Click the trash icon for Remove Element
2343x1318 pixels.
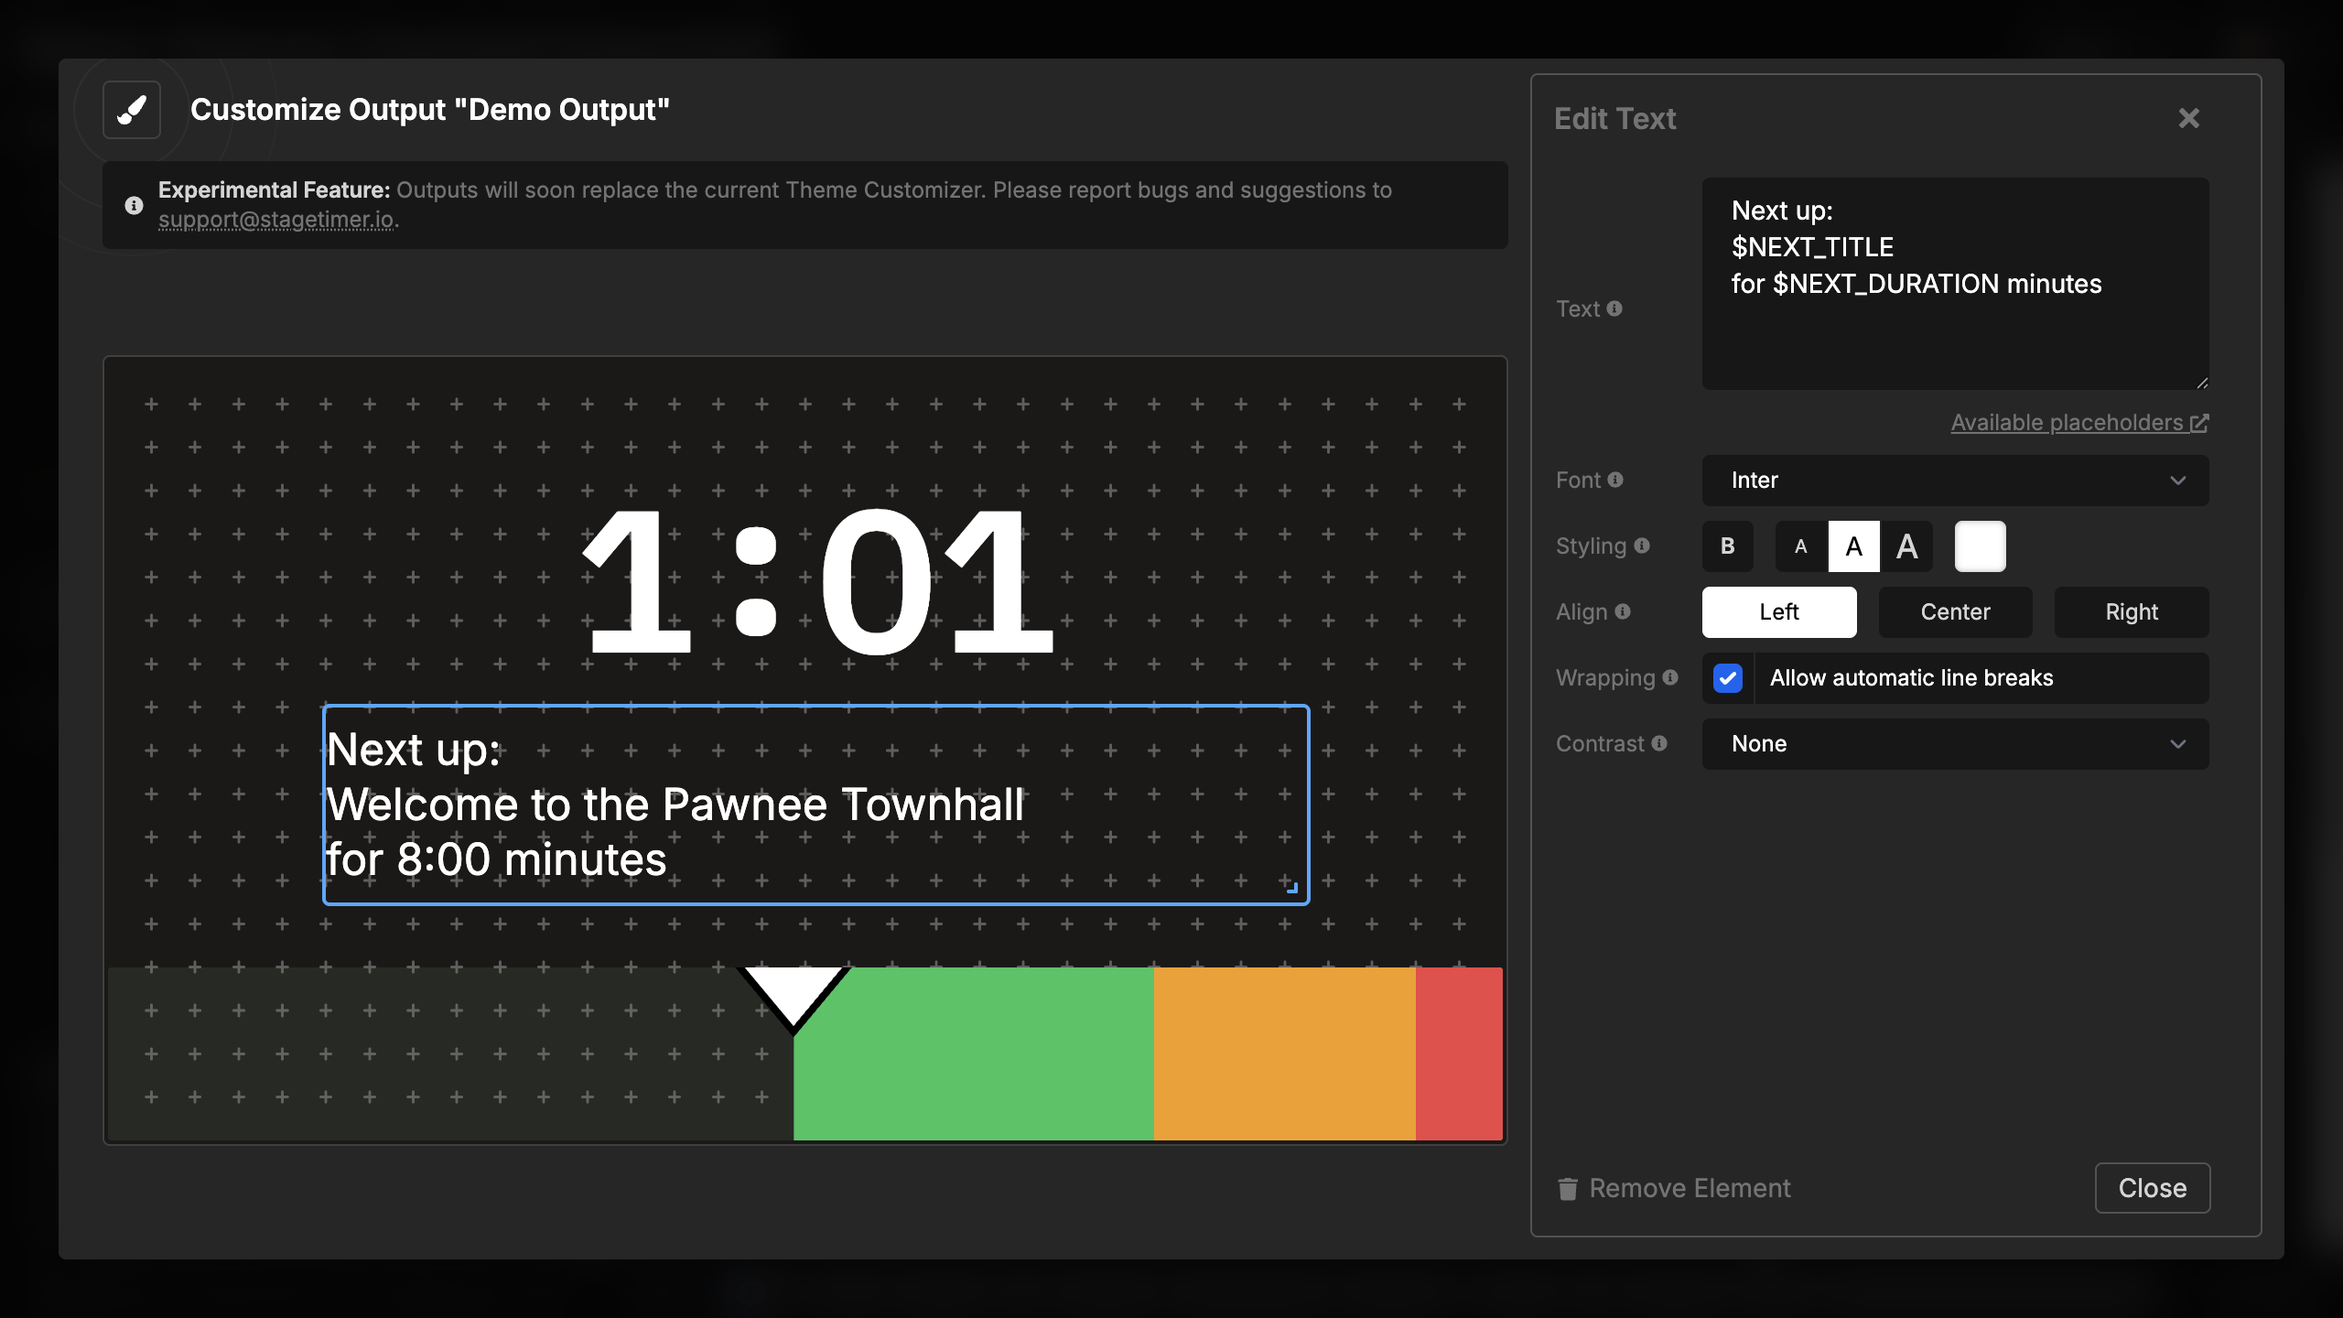(x=1568, y=1188)
